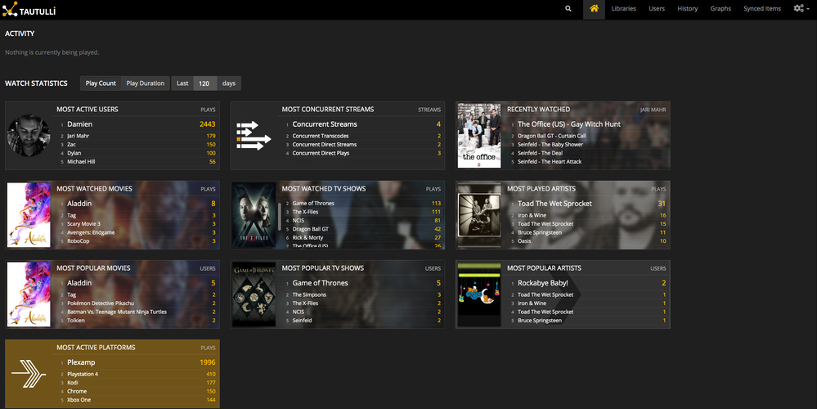Viewport: 817px width, 409px height.
Task: Open RoboCop movie
Action: 79,241
